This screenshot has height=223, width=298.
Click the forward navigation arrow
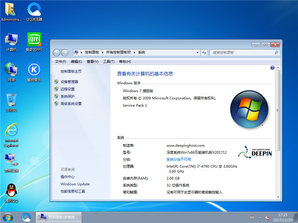point(65,52)
